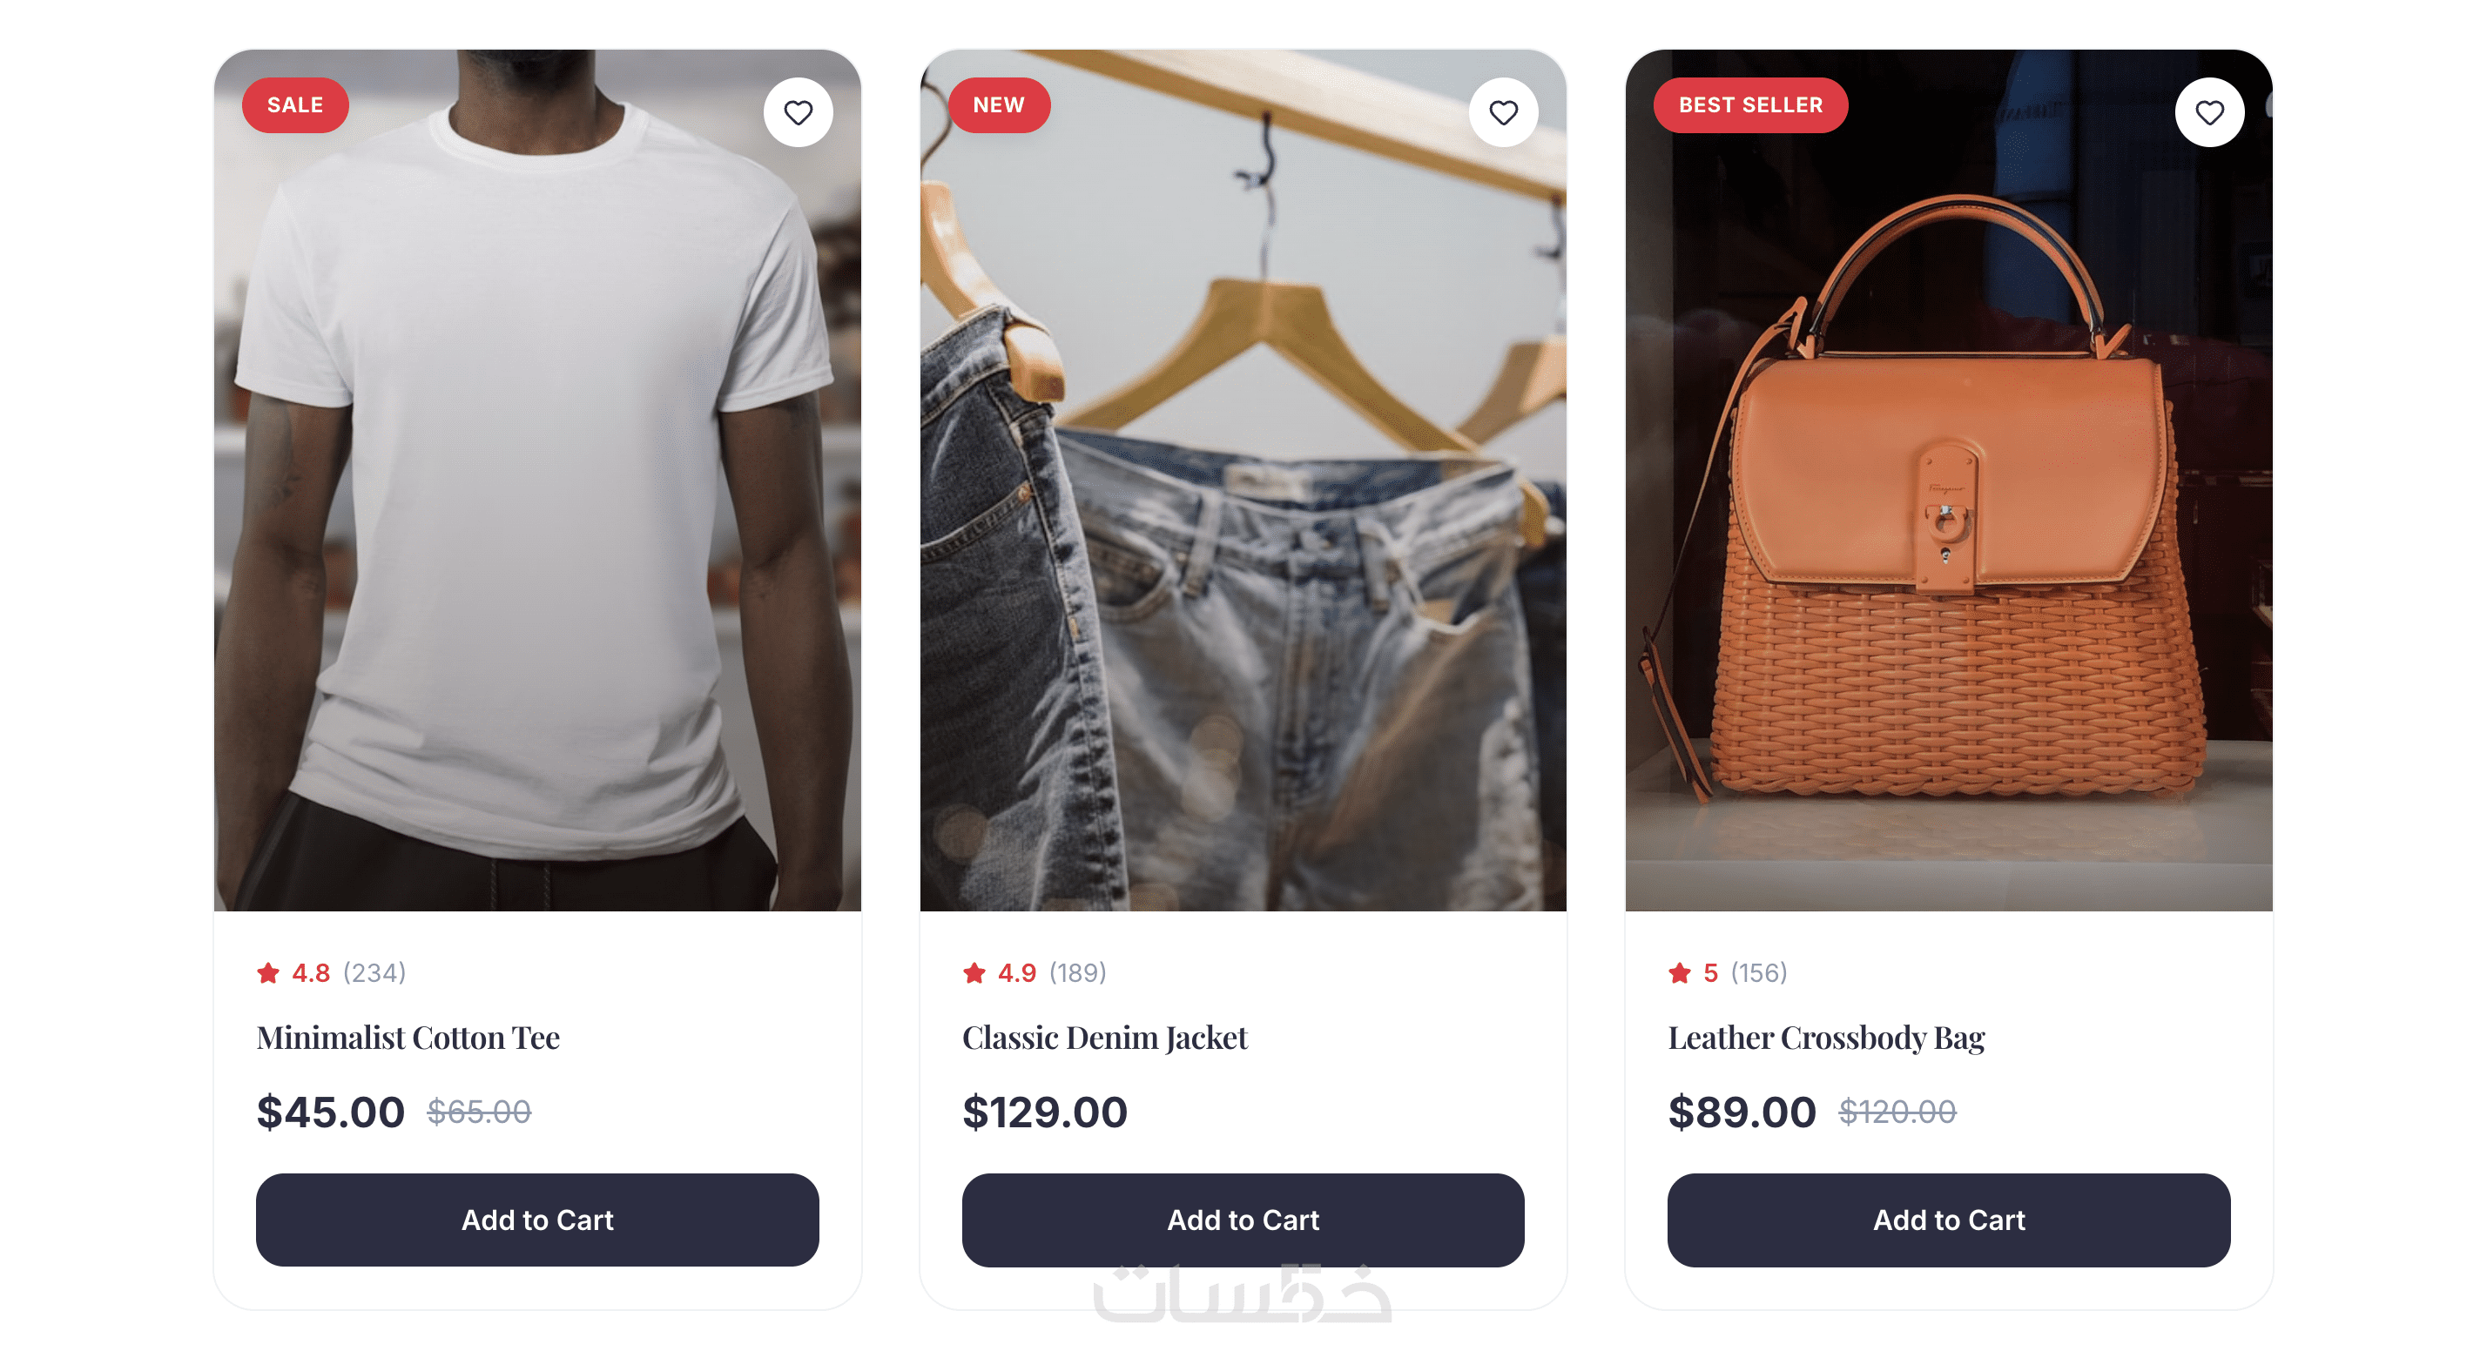2487x1351 pixels.
Task: Open Leather Crossbody Bag product title
Action: [1826, 1038]
